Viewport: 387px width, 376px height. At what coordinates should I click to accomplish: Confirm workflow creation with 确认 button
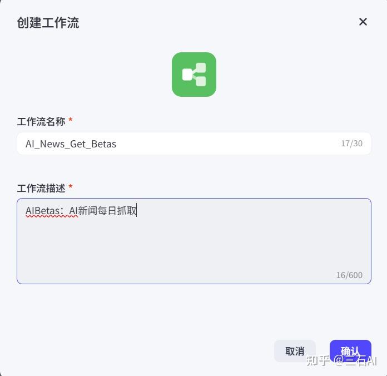point(350,350)
